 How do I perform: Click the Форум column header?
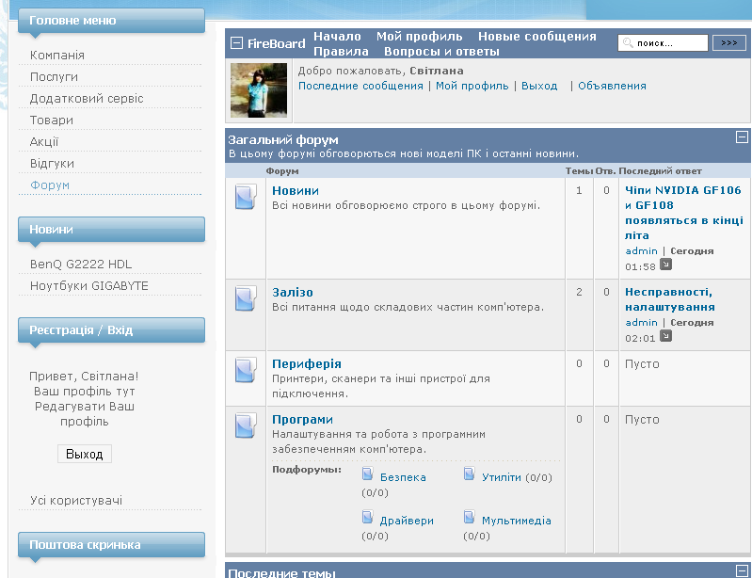coord(282,171)
